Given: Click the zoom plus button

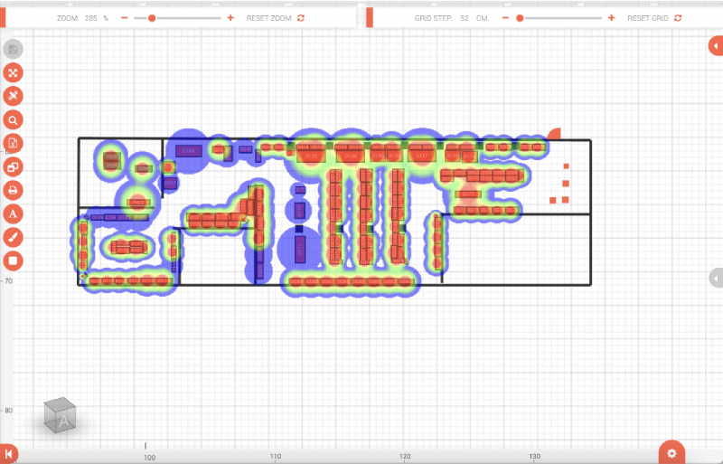Looking at the screenshot, I should pyautogui.click(x=230, y=18).
